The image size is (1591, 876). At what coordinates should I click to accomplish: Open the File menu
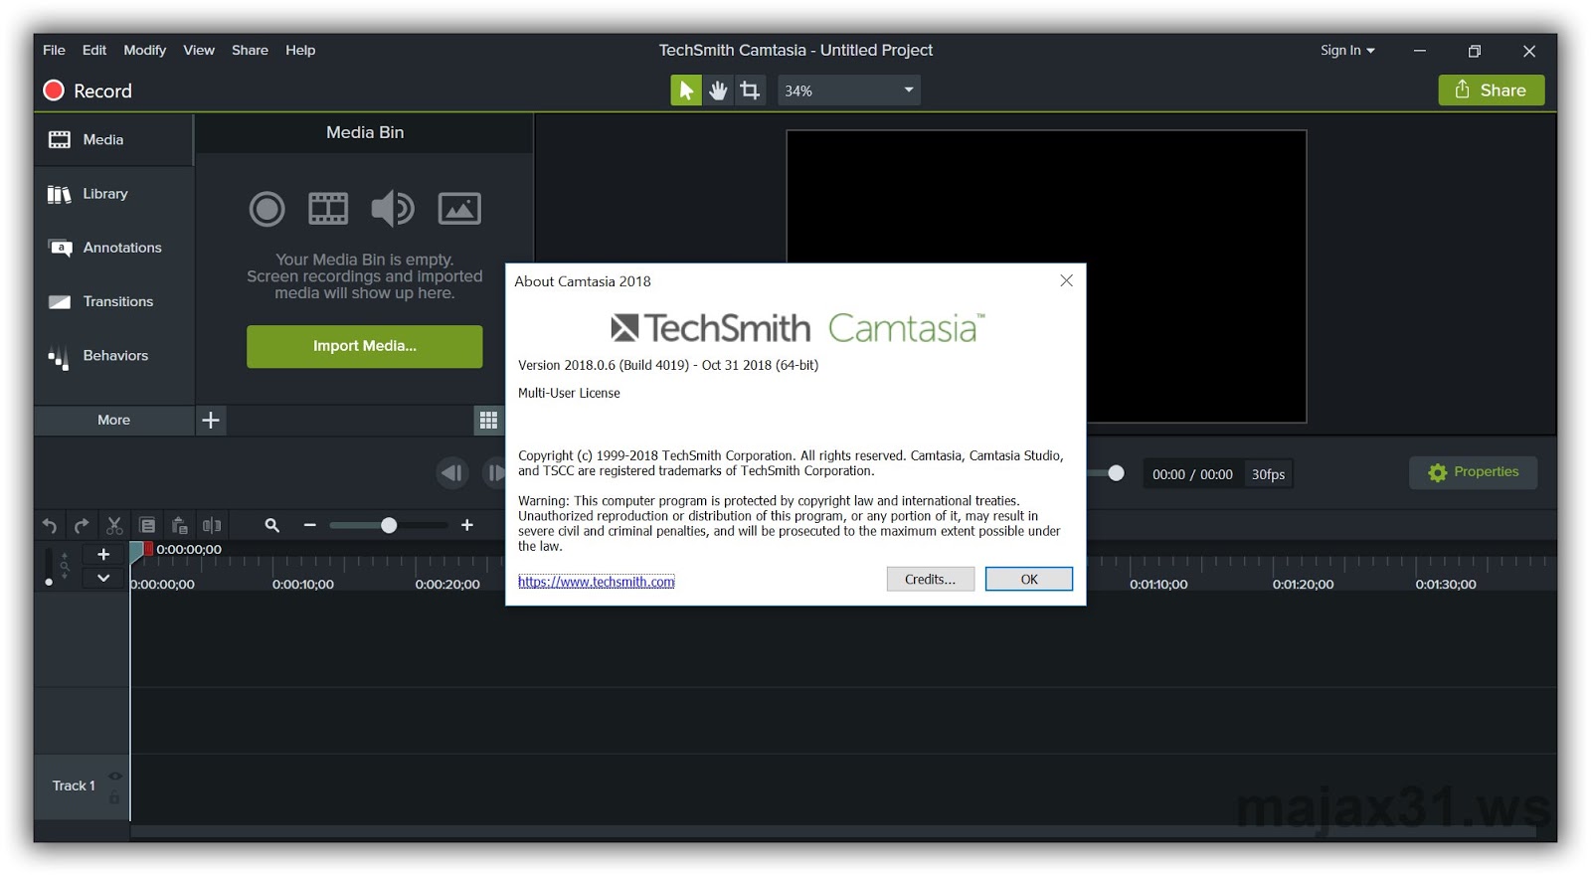[54, 50]
